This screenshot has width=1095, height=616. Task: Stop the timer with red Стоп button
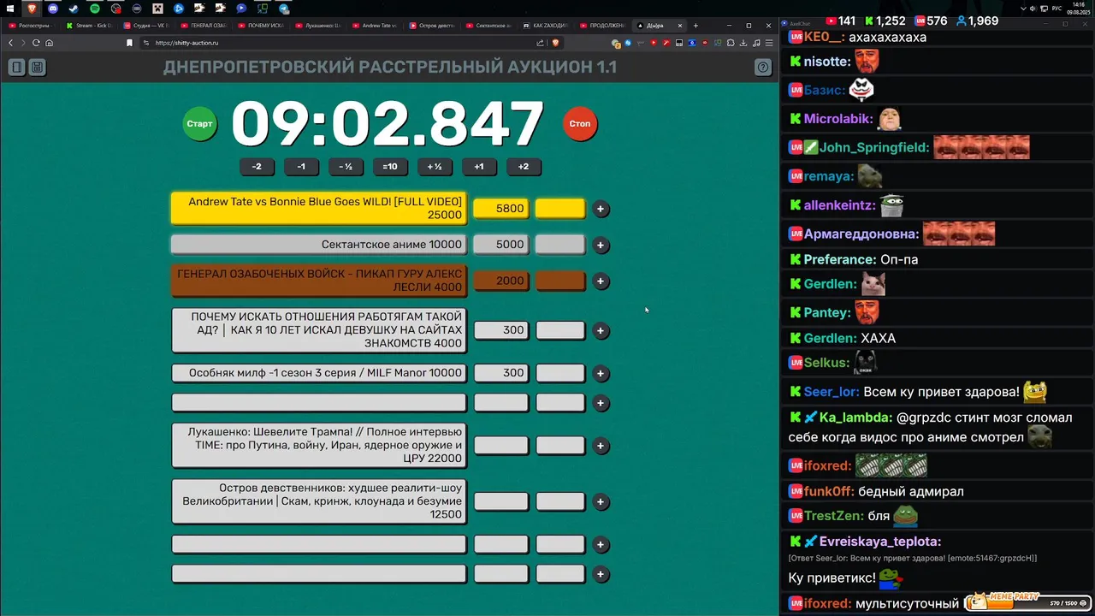tap(580, 124)
